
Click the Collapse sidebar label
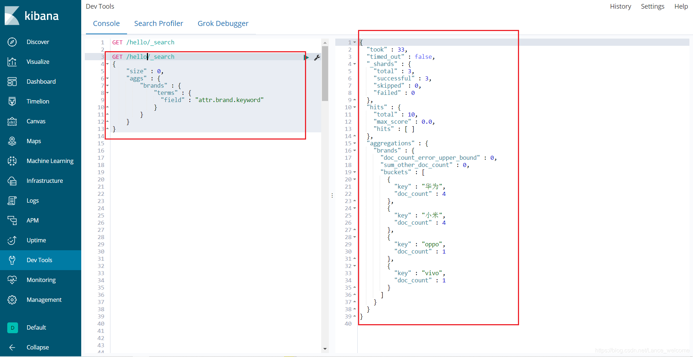pyautogui.click(x=38, y=347)
